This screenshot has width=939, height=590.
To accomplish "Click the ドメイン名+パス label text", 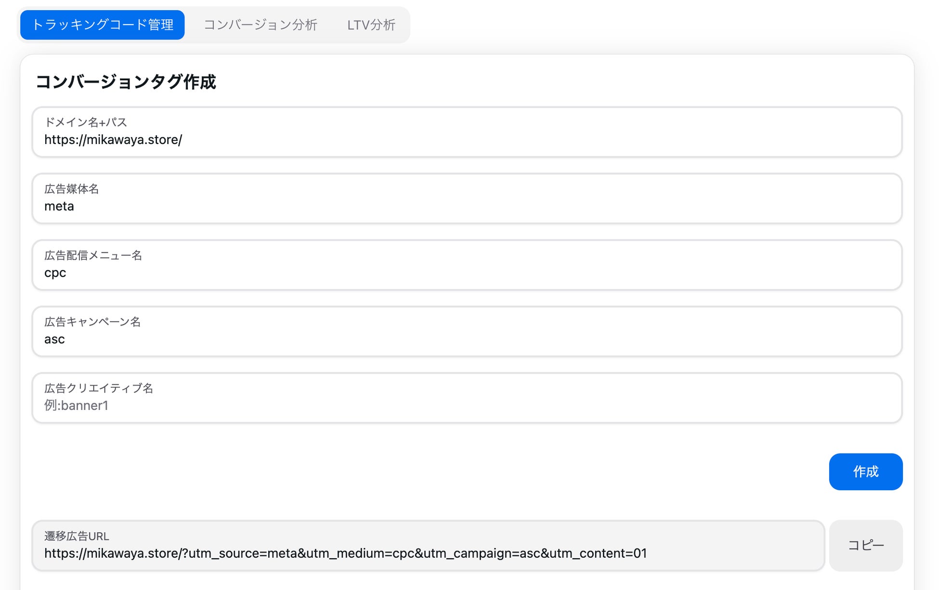I will 86,122.
